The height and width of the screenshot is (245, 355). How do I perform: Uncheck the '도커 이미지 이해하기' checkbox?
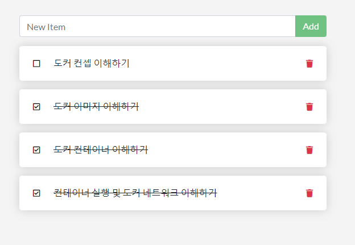click(36, 107)
